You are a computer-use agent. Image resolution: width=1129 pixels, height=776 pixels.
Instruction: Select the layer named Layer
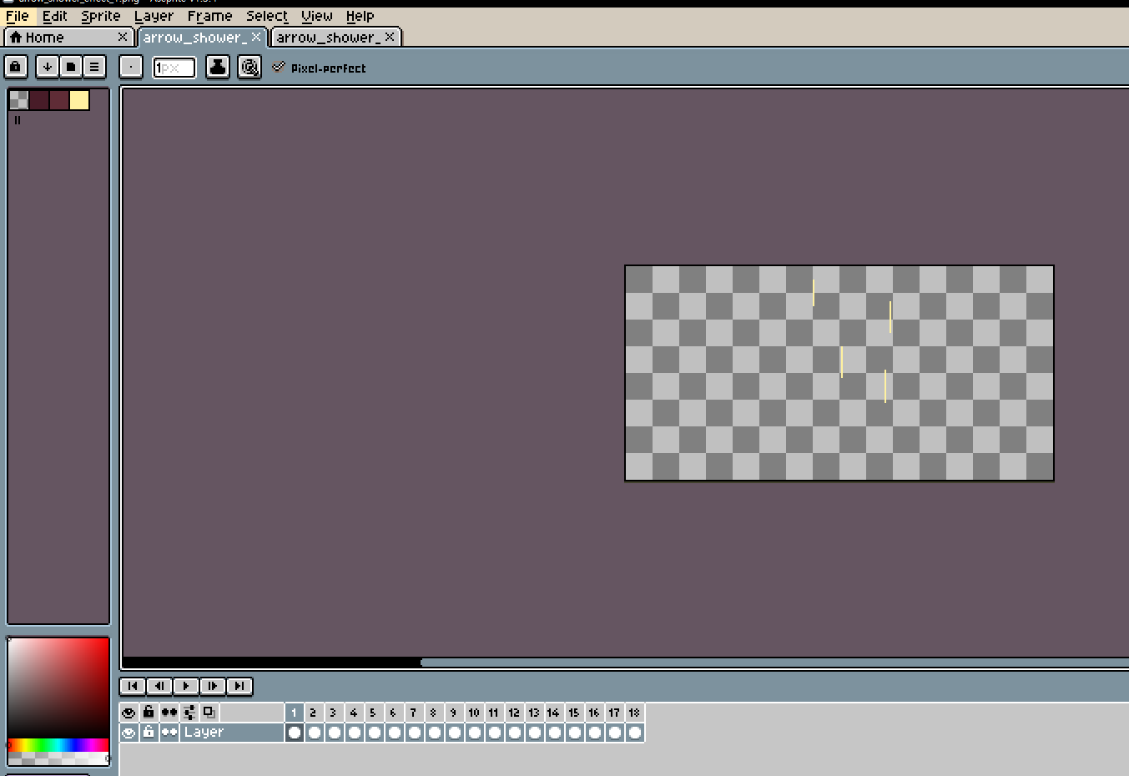tap(232, 733)
